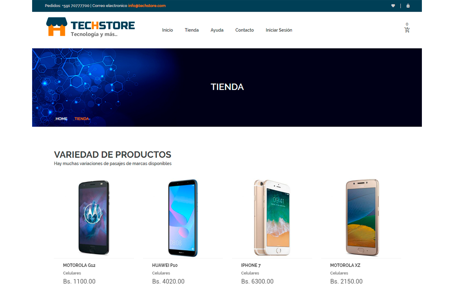Go to Inicio menu item
The height and width of the screenshot is (289, 454).
tap(167, 30)
